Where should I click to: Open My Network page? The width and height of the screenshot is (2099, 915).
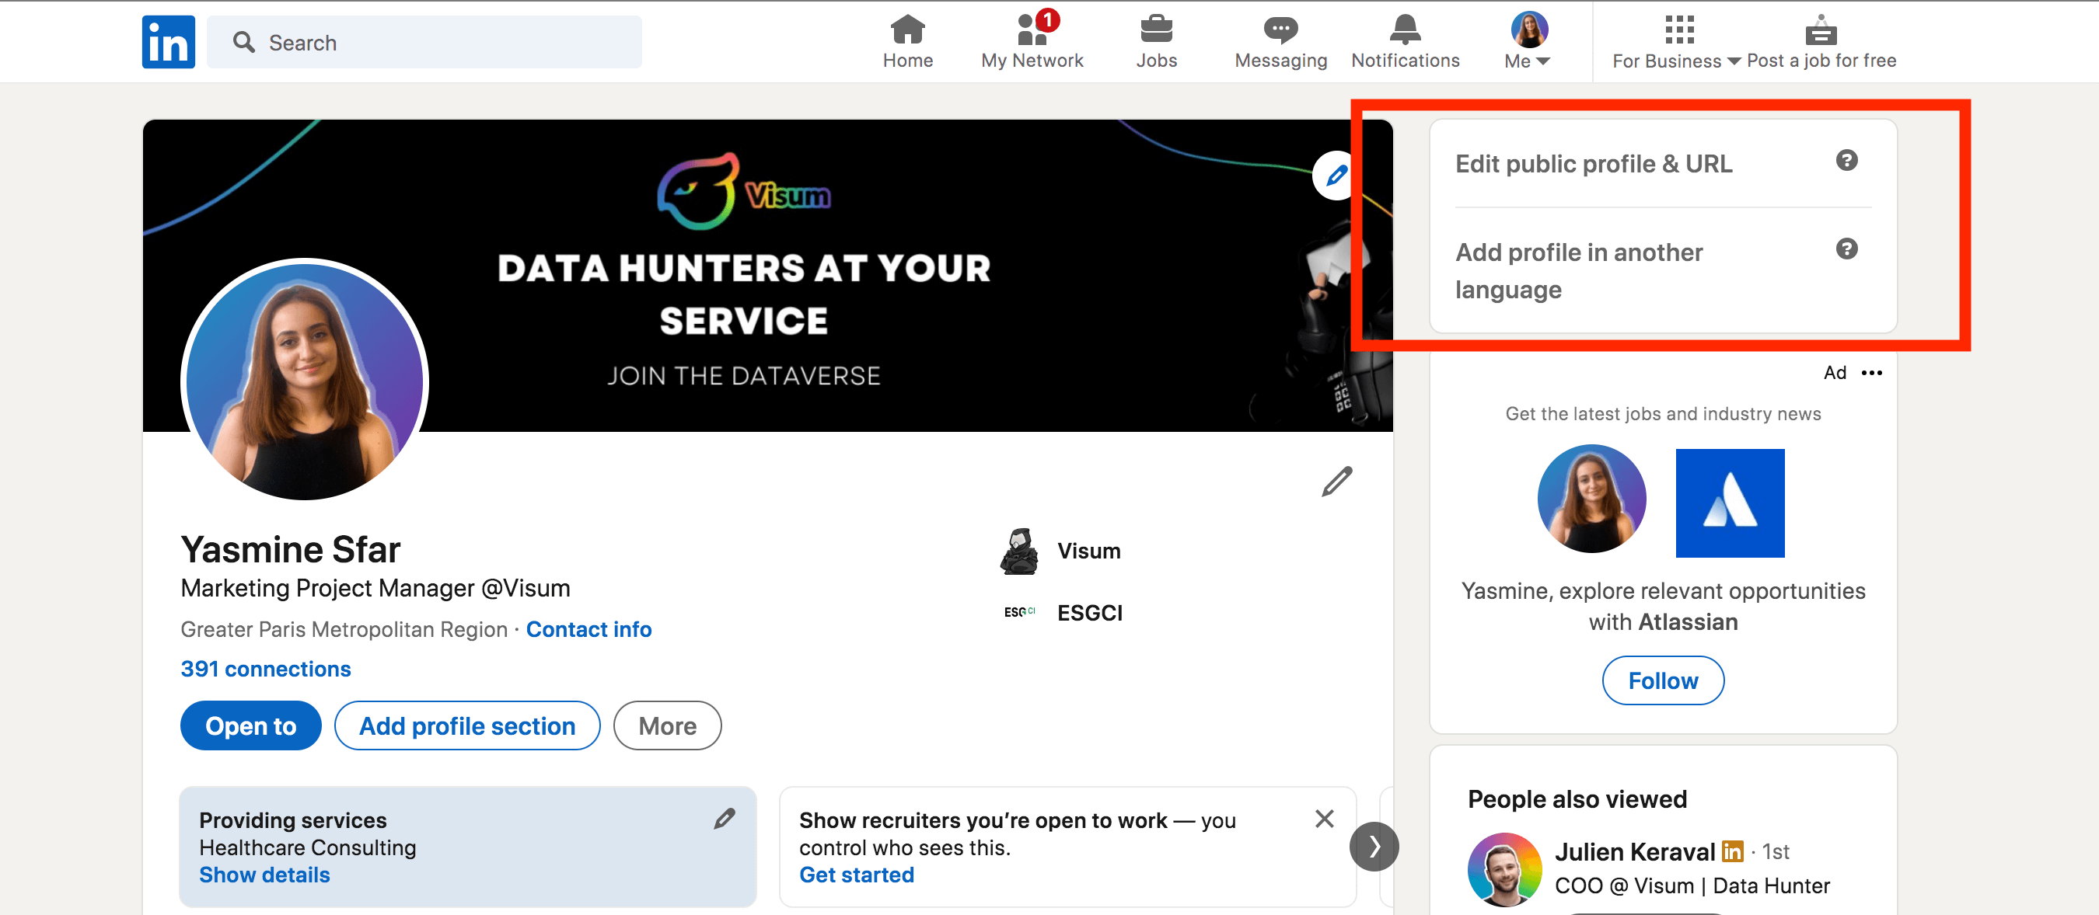1032,41
